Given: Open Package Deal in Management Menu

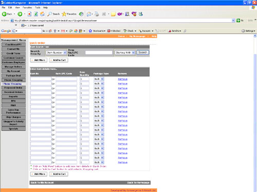Looking at the screenshot, I should pos(13,76).
